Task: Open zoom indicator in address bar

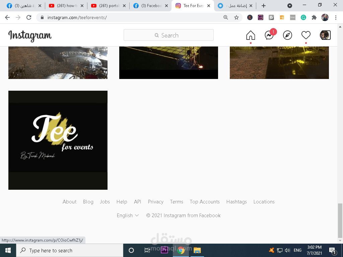Action: coord(226,17)
